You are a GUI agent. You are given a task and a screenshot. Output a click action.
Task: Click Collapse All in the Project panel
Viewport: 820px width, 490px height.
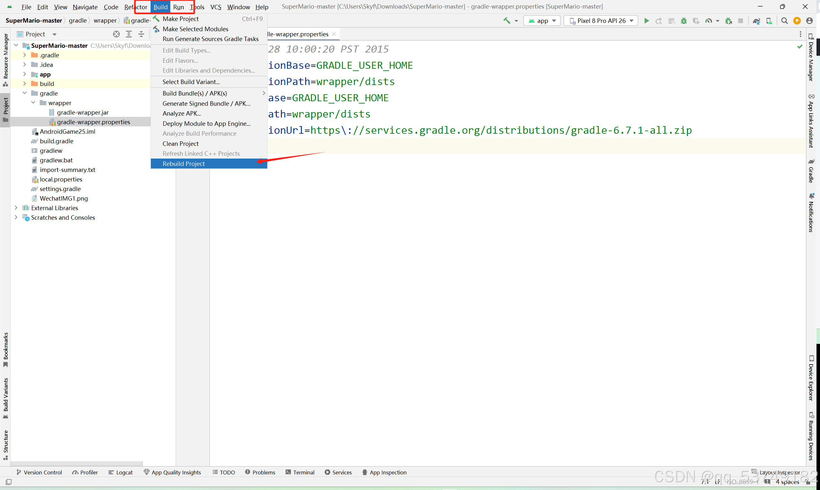click(x=141, y=34)
